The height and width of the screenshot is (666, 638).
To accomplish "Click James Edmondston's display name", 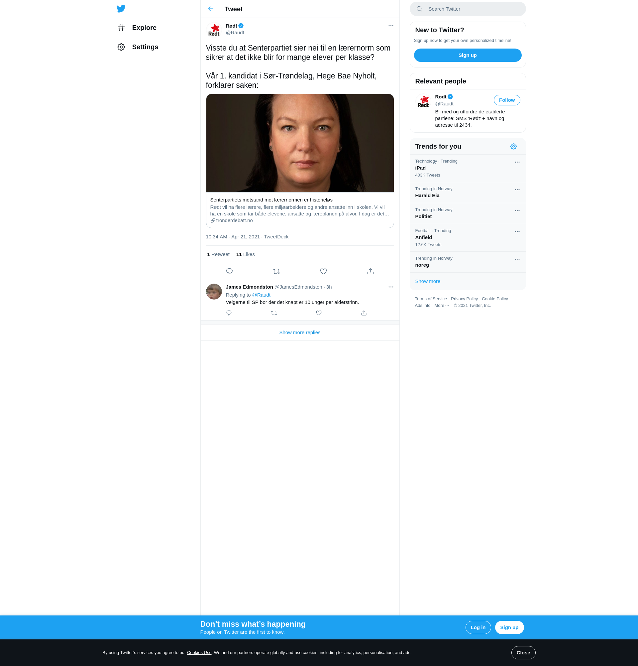I will click(x=249, y=287).
